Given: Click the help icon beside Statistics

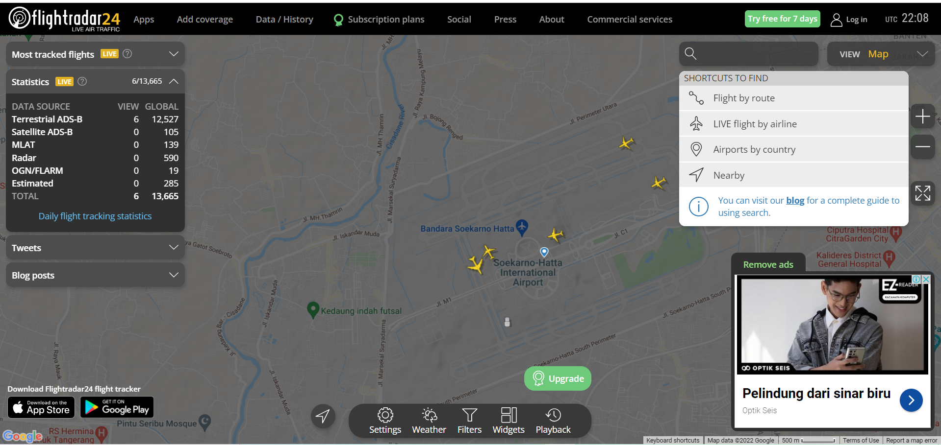Looking at the screenshot, I should point(82,81).
